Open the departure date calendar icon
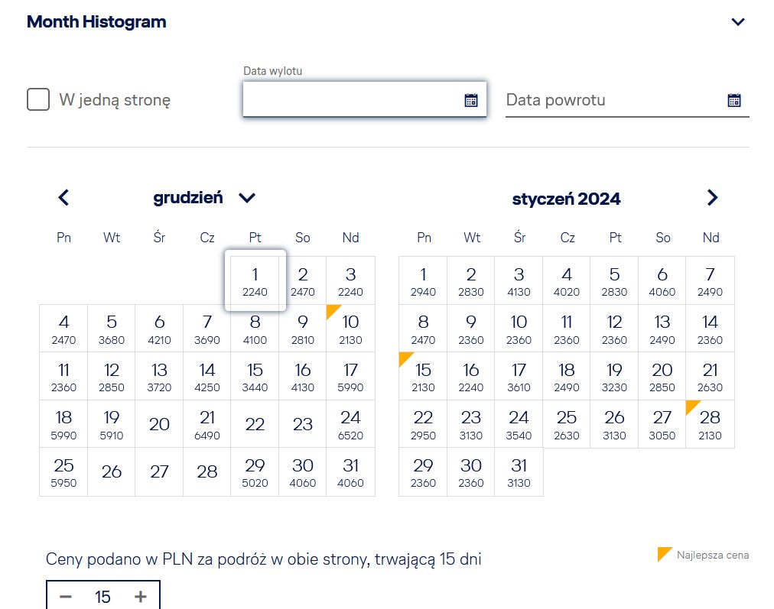Screen dimensions: 774x609 coord(471,100)
